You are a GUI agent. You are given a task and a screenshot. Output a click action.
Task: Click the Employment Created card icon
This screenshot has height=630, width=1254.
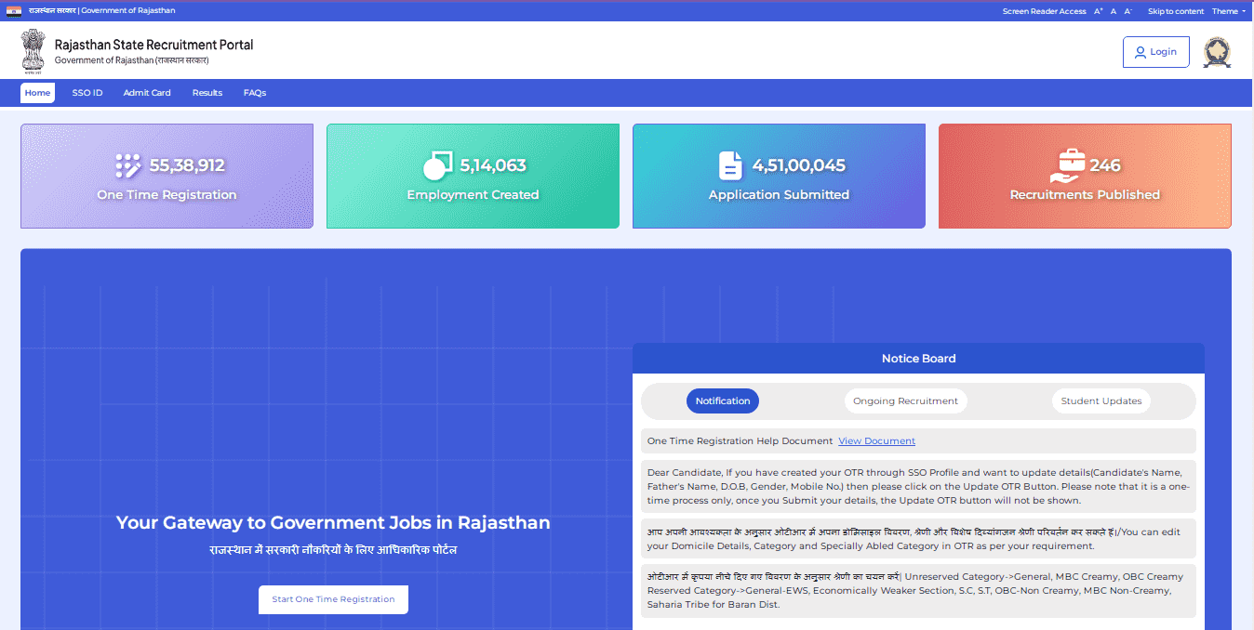click(438, 165)
